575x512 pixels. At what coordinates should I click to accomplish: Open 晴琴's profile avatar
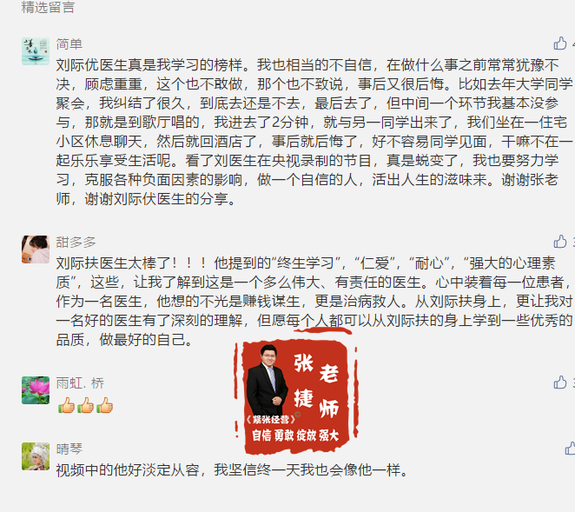coord(36,456)
